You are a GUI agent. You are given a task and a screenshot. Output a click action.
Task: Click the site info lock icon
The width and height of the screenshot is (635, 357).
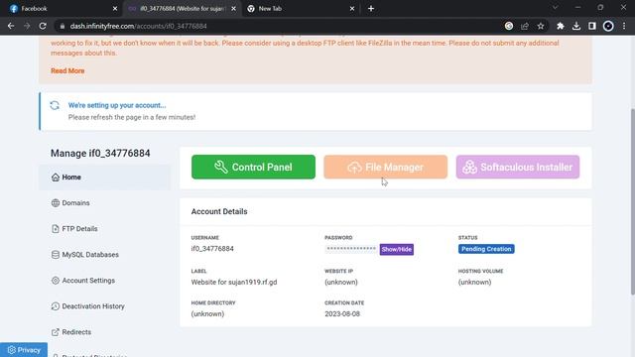[62, 26]
